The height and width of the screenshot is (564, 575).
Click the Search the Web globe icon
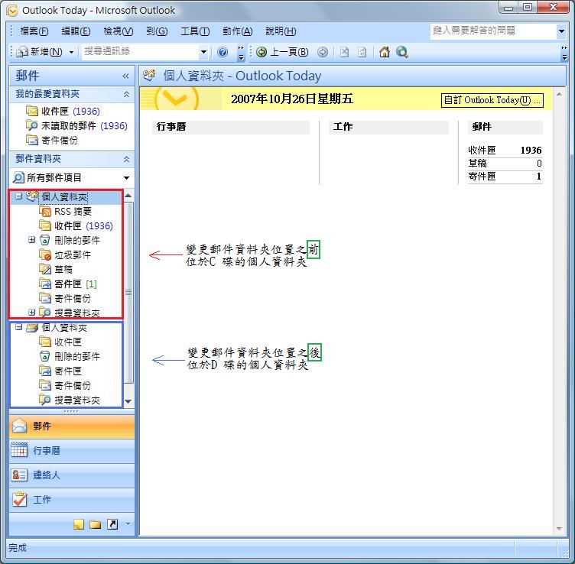point(402,52)
